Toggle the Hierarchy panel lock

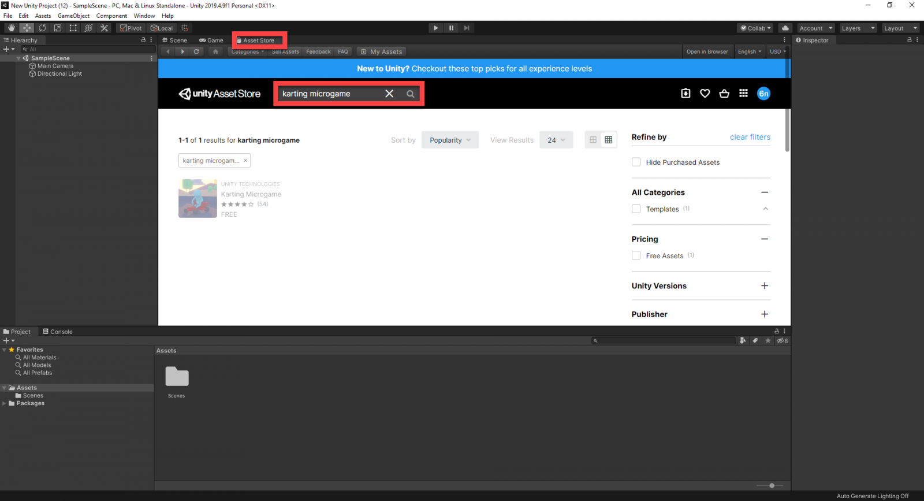143,40
